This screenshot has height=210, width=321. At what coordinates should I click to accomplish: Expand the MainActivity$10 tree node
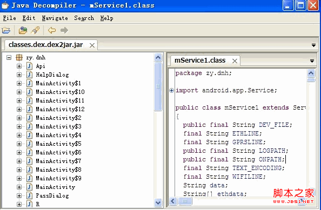point(19,92)
